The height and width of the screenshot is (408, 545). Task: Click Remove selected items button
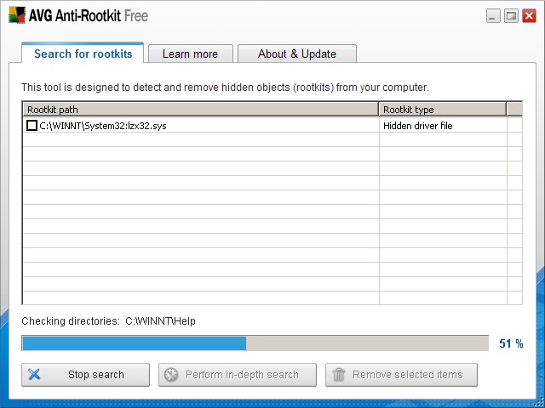point(401,375)
